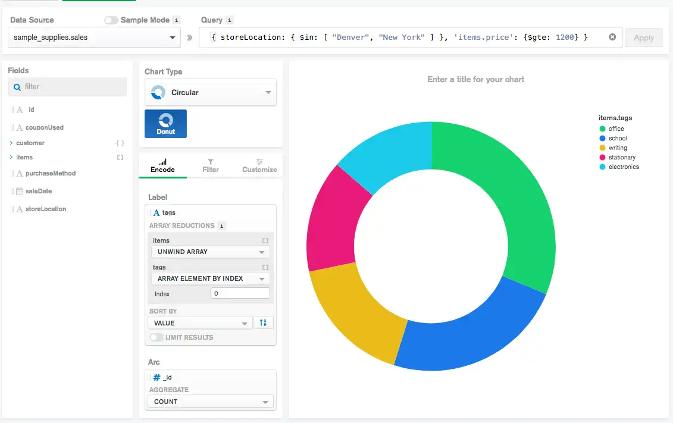Click the search icon in Fields filter

click(17, 87)
